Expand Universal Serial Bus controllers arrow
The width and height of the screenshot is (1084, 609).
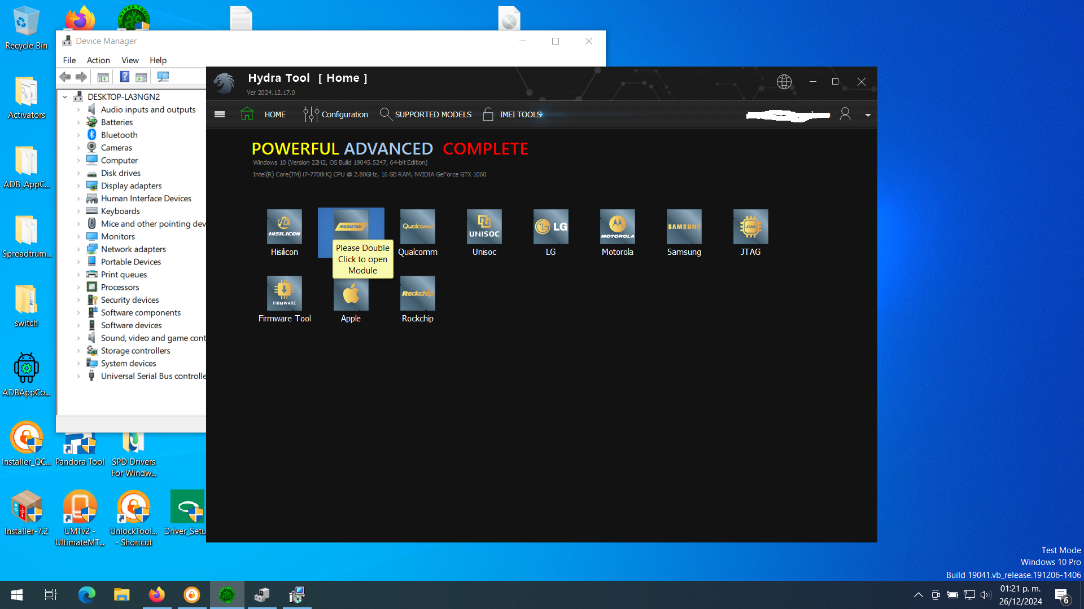78,376
